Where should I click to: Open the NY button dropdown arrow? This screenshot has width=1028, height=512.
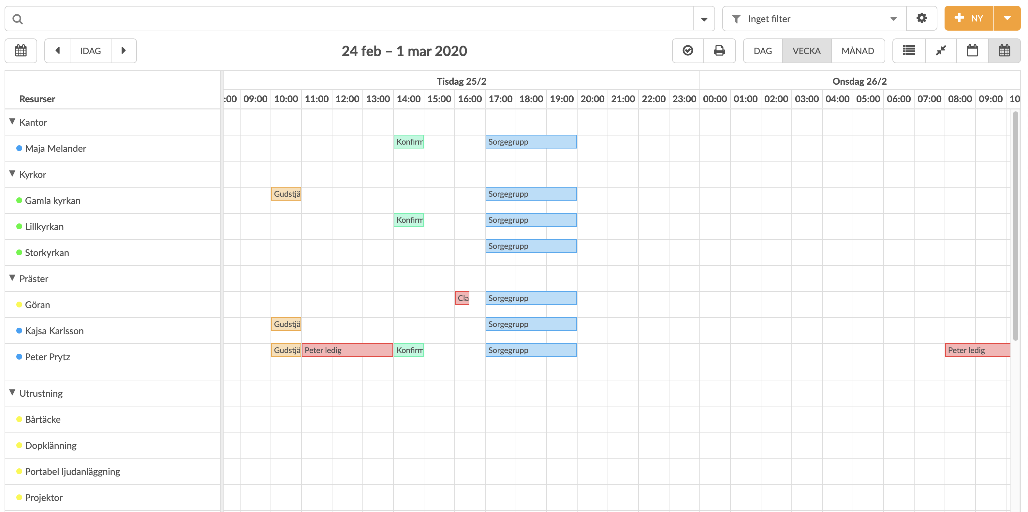(1007, 18)
